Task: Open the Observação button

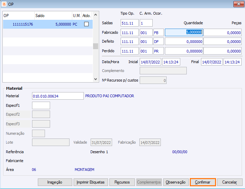Action: coord(176,182)
